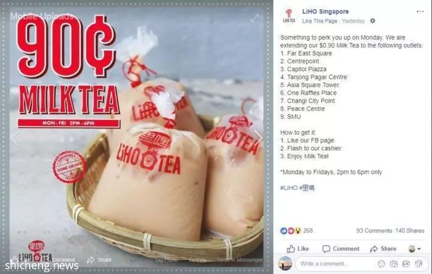Open the post options ellipsis menu
This screenshot has height=274, width=432.
pyautogui.click(x=420, y=12)
